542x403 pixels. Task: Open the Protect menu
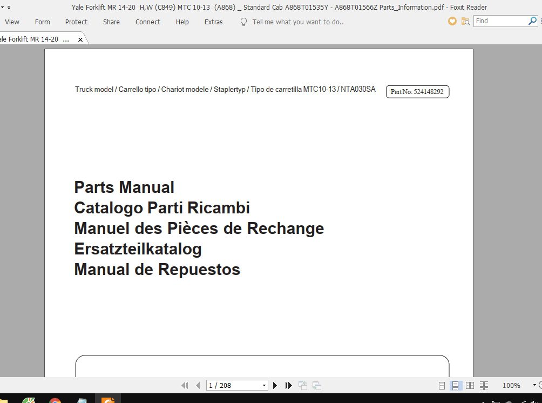(77, 22)
